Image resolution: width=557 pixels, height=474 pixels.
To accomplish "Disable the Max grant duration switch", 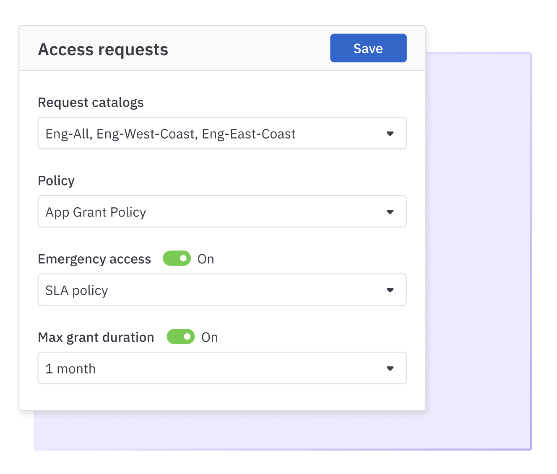I will click(x=181, y=337).
